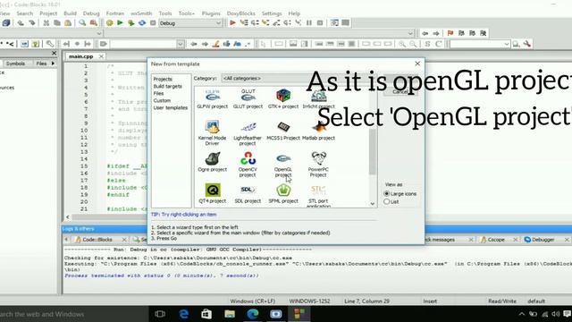Screen dimensions: 572x322
Task: Click the Cut scissors toolbar icon
Action: [46, 23]
